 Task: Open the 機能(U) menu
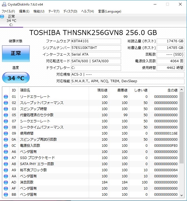[39, 11]
